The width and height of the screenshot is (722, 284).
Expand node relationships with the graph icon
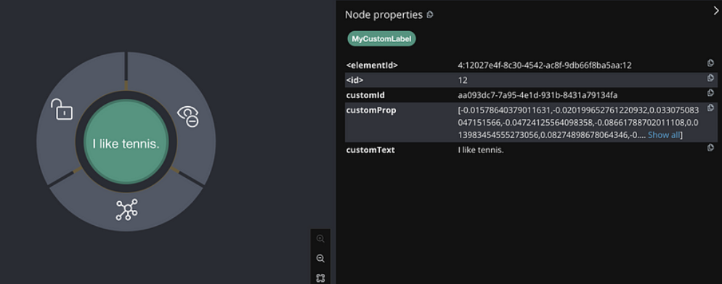tap(126, 209)
